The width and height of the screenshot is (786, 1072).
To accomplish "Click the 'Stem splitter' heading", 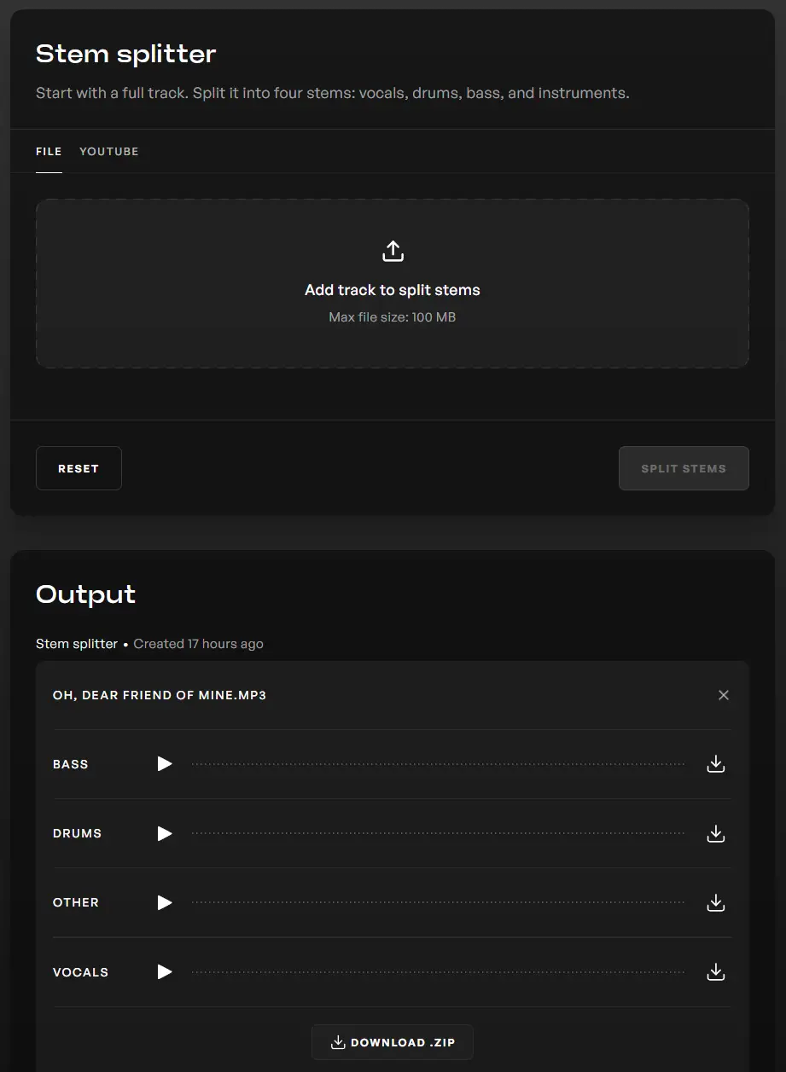I will pyautogui.click(x=126, y=54).
